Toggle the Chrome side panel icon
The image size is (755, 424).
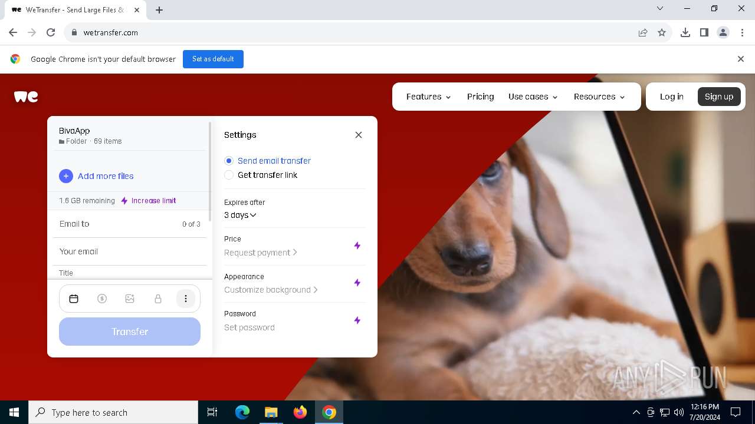pyautogui.click(x=704, y=32)
